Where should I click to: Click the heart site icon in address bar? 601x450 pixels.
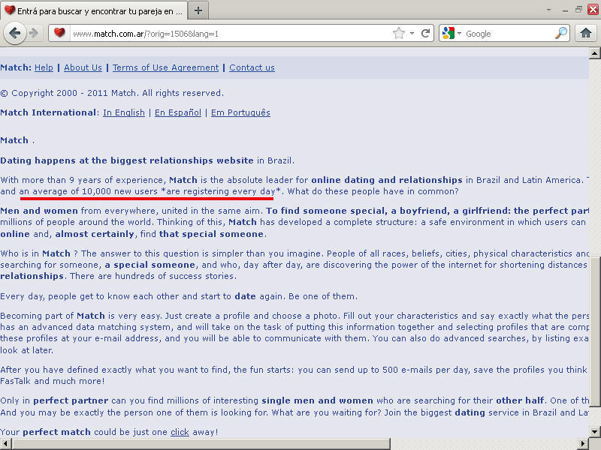point(59,33)
